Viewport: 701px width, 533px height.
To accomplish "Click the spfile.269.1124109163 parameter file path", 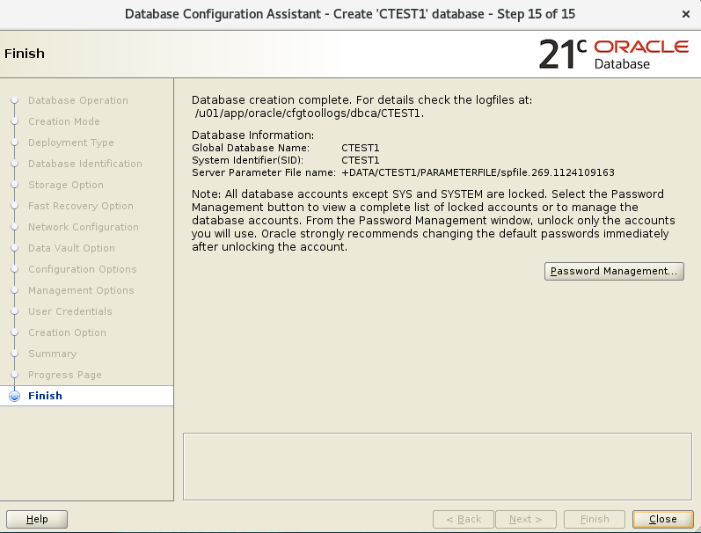I will (478, 172).
